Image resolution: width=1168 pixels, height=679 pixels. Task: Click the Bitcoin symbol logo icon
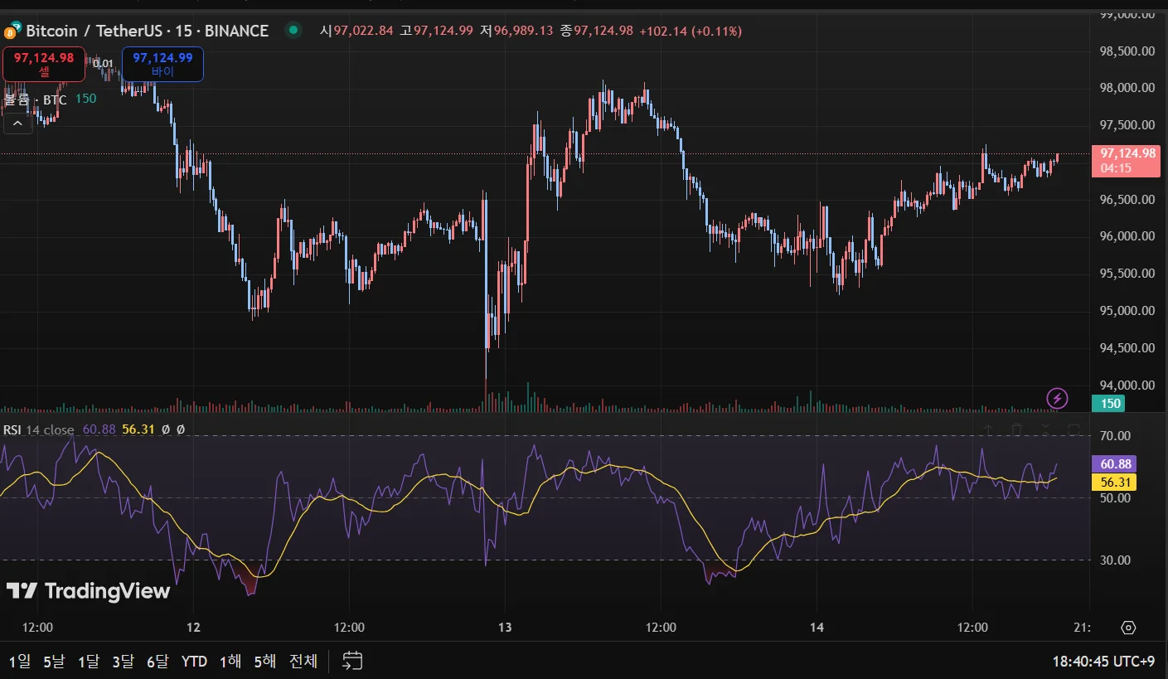(x=12, y=32)
